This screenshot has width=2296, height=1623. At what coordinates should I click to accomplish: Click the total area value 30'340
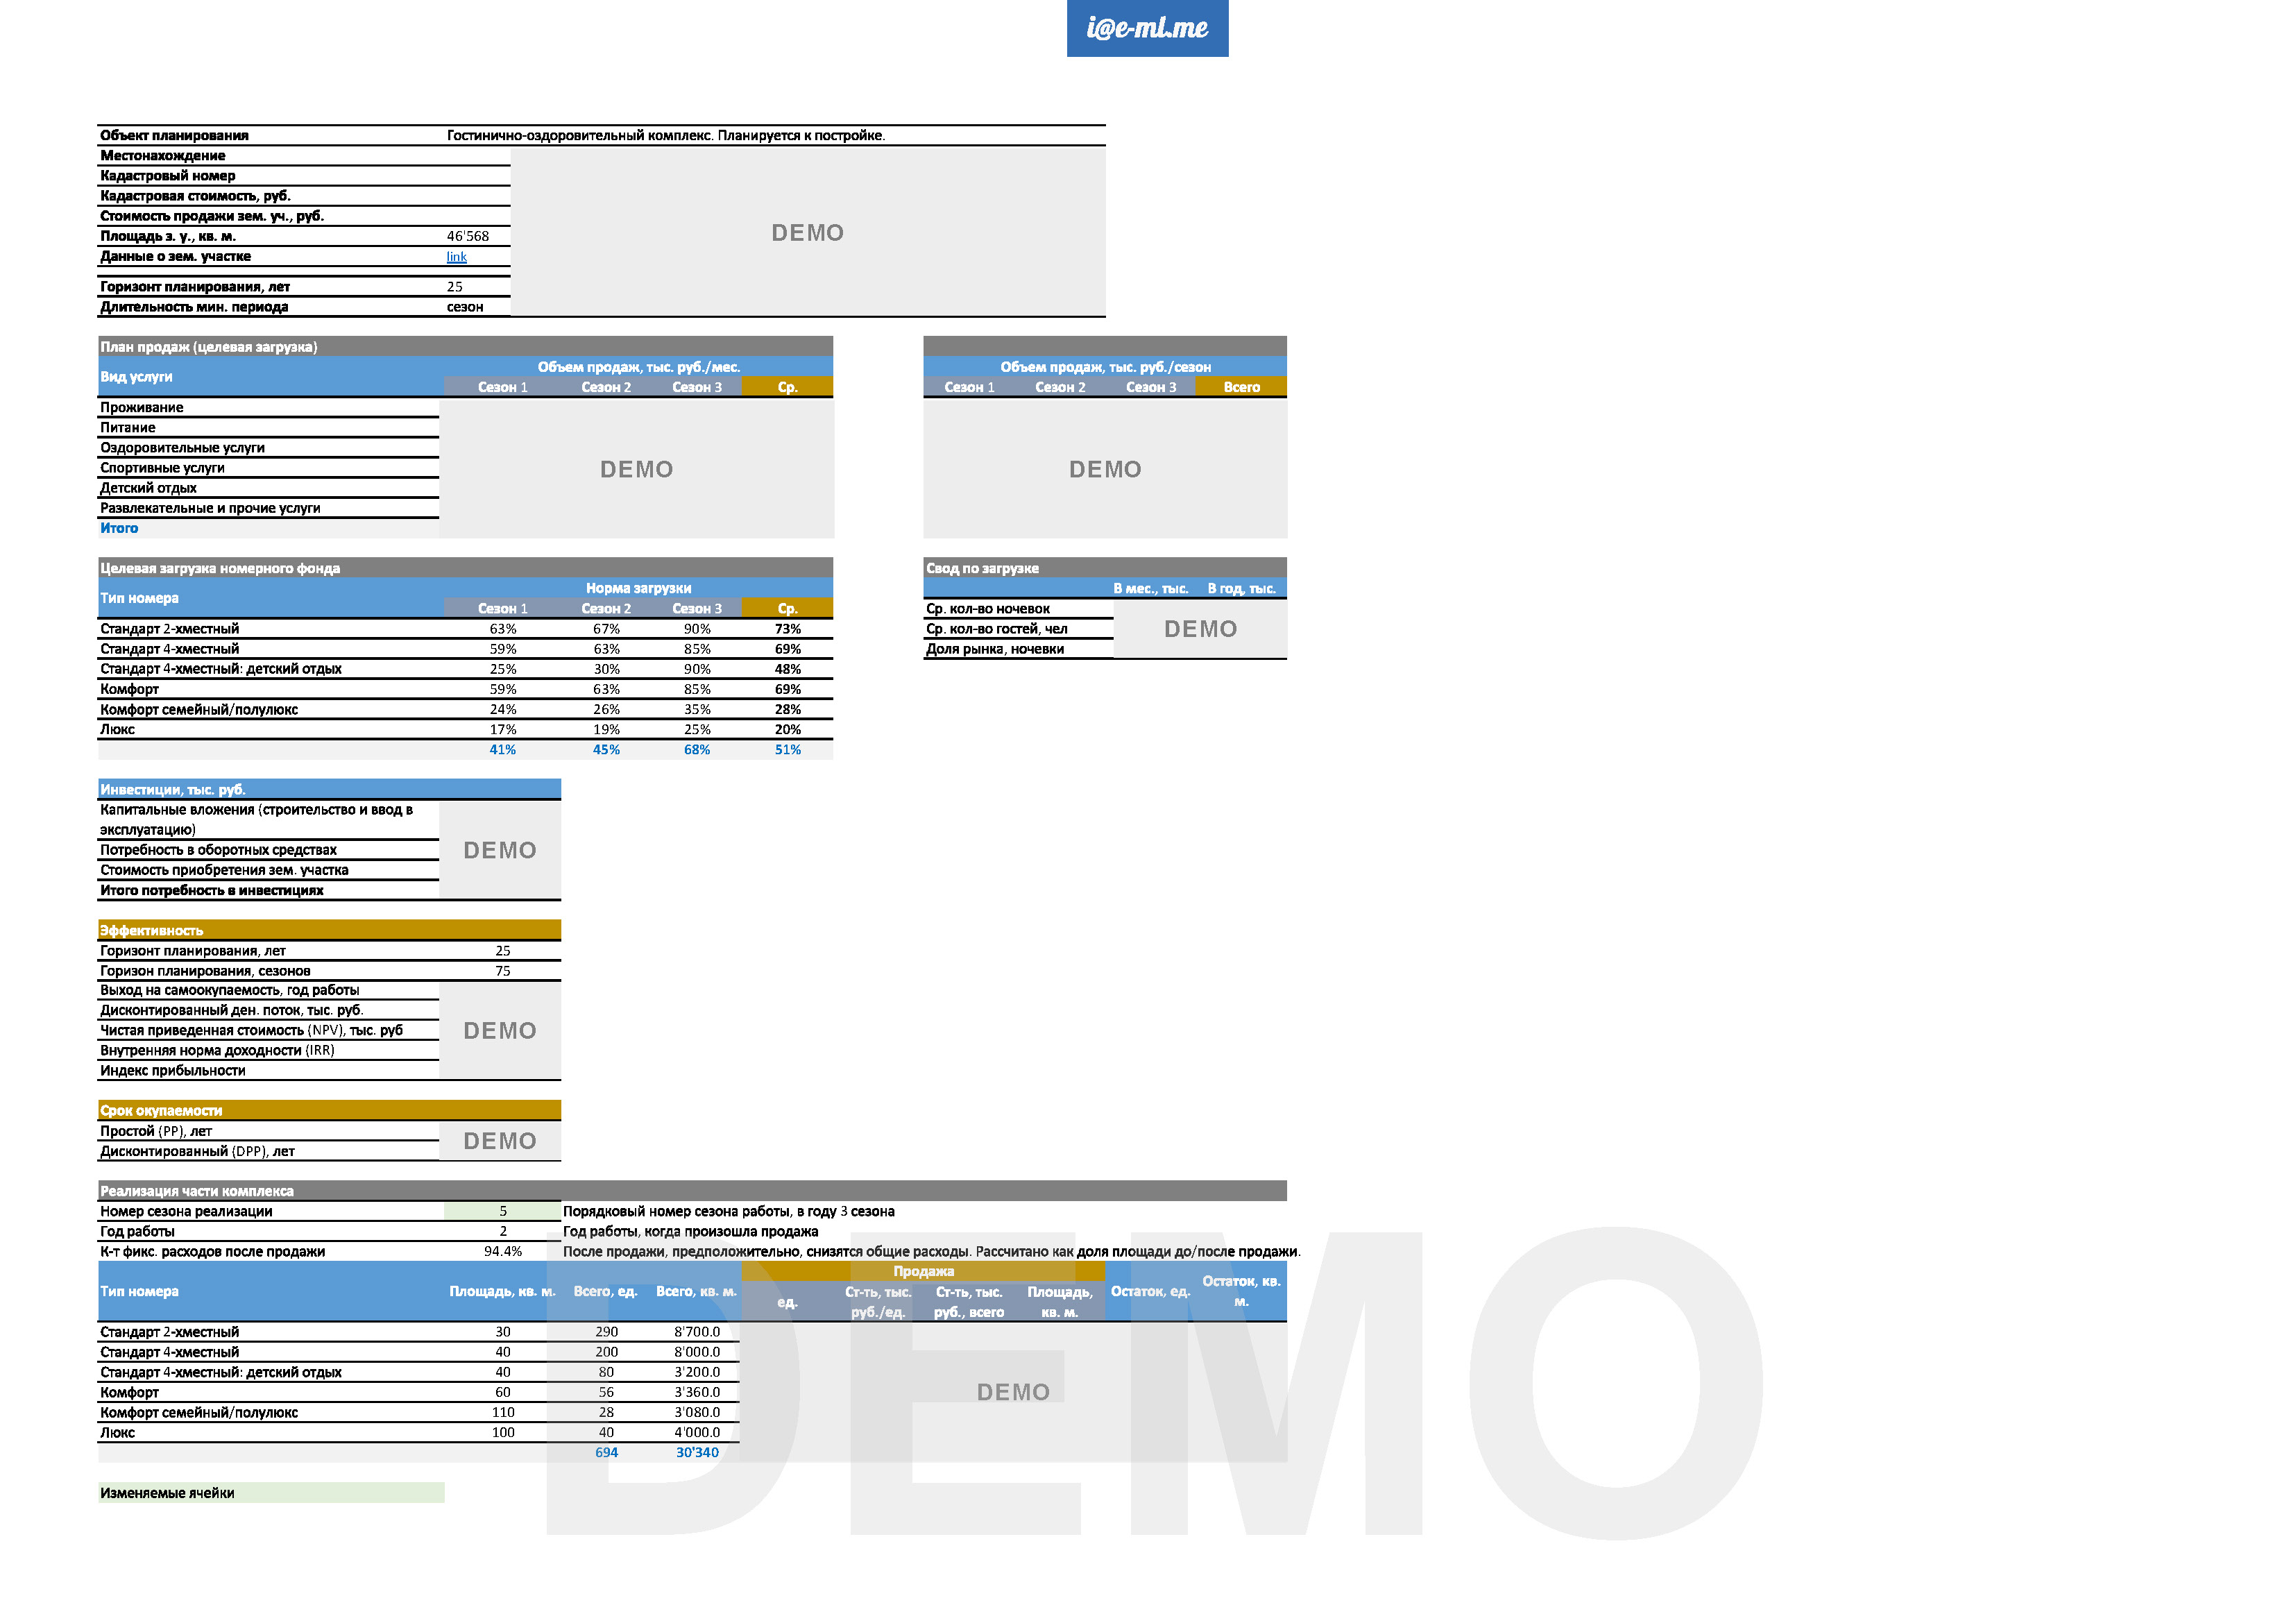click(697, 1452)
